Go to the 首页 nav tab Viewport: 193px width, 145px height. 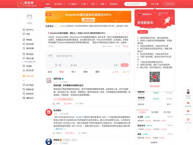point(48,4)
